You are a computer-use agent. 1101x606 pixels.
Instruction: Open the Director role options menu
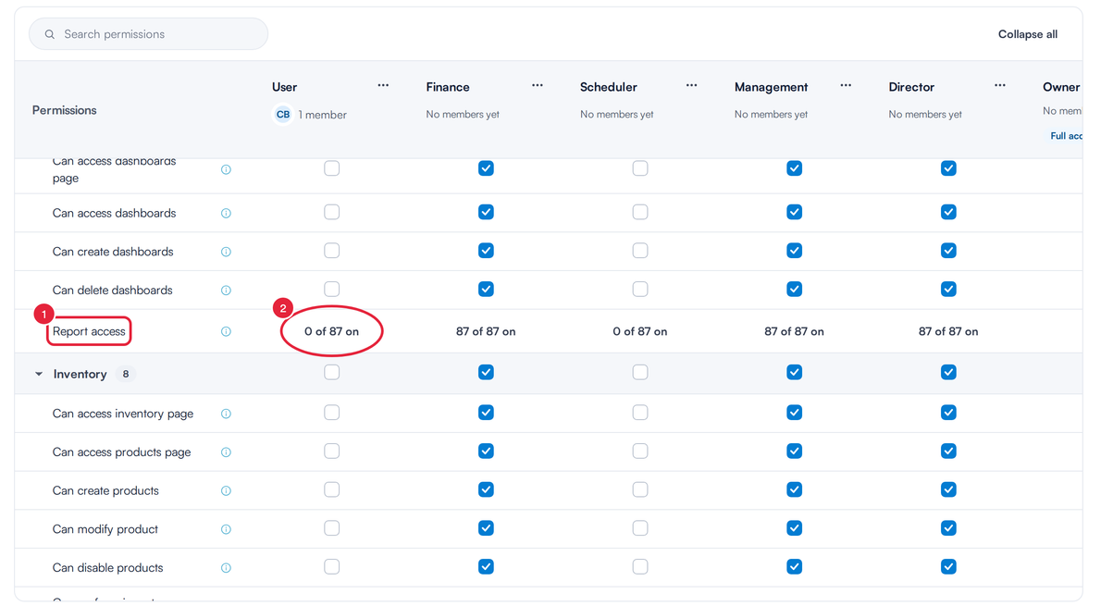(1000, 86)
